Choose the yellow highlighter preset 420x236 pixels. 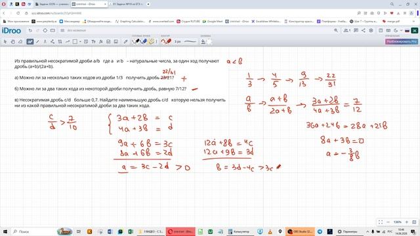[151, 41]
